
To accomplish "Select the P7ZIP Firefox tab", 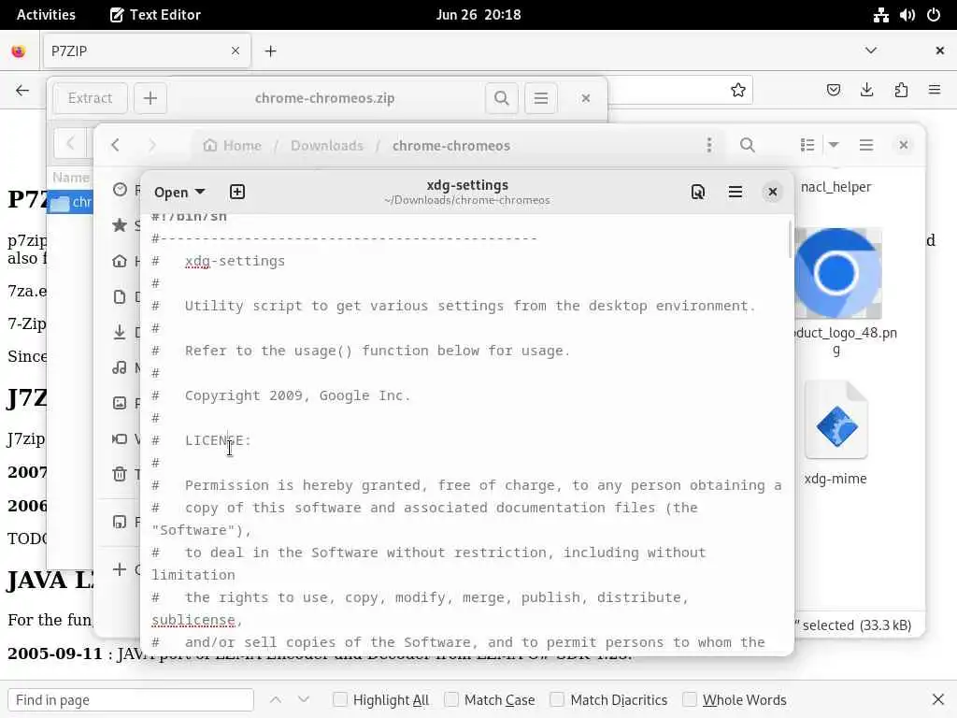I will point(147,50).
